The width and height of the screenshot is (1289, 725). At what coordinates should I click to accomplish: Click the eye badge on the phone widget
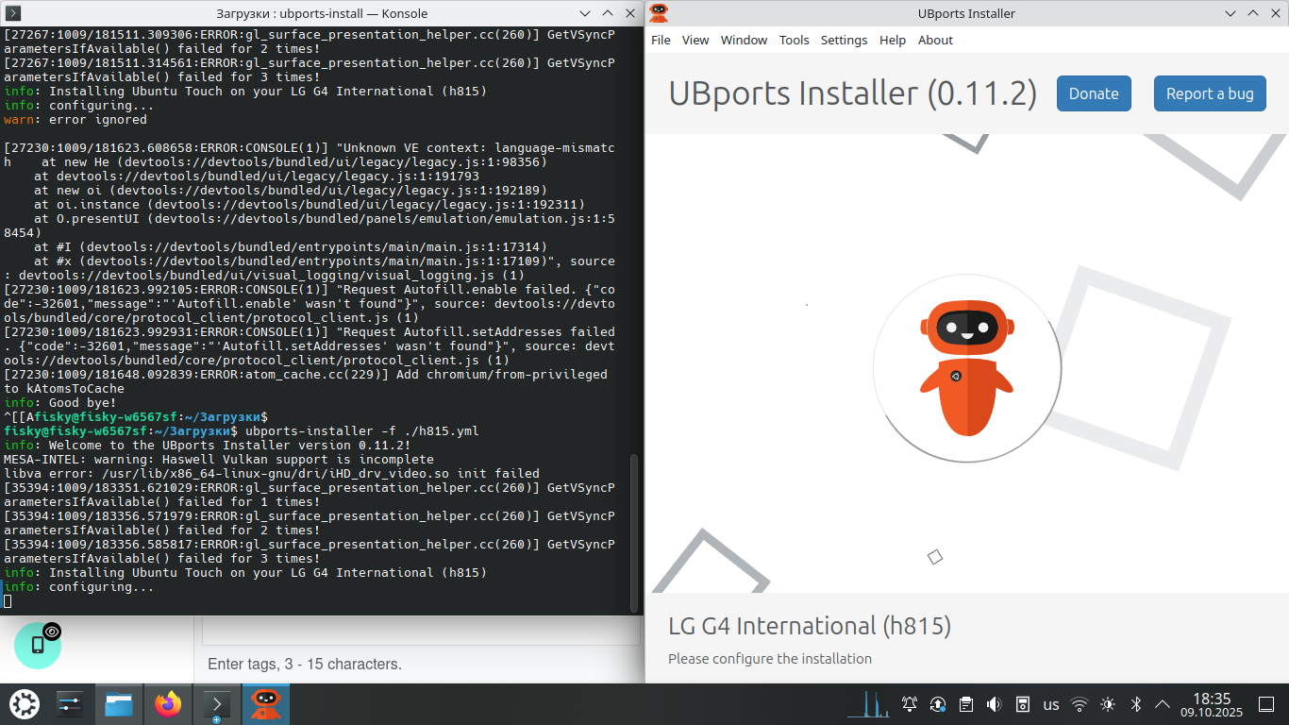tap(52, 632)
